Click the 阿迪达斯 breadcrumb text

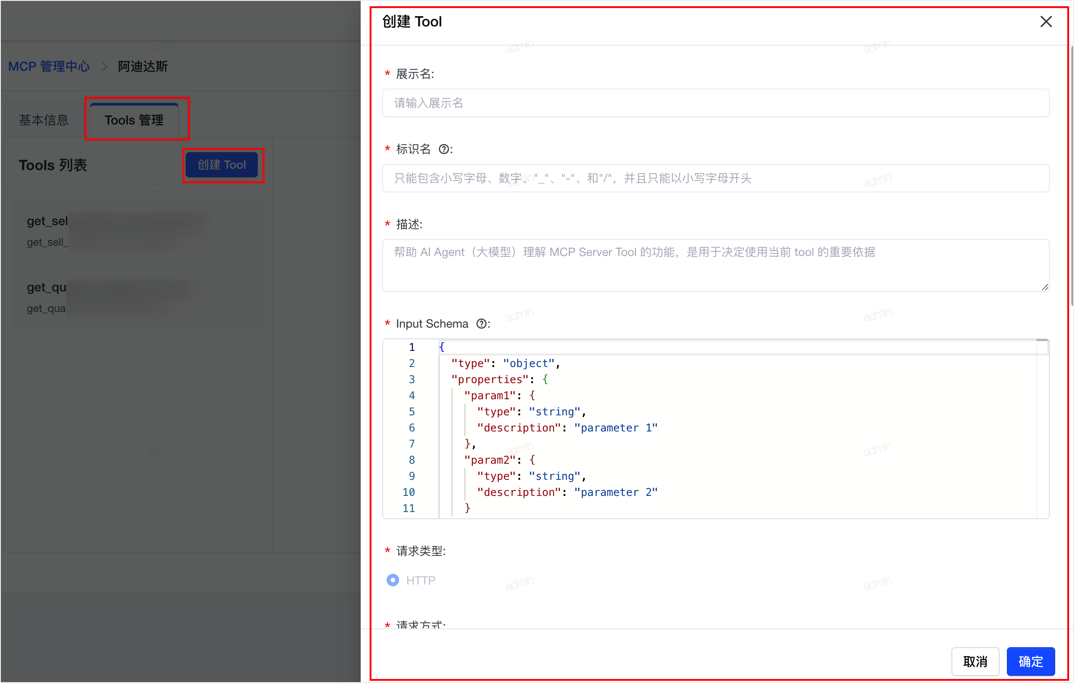(143, 66)
